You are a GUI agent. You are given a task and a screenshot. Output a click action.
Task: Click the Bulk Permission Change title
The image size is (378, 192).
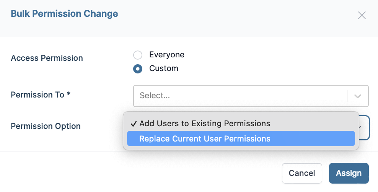click(64, 14)
